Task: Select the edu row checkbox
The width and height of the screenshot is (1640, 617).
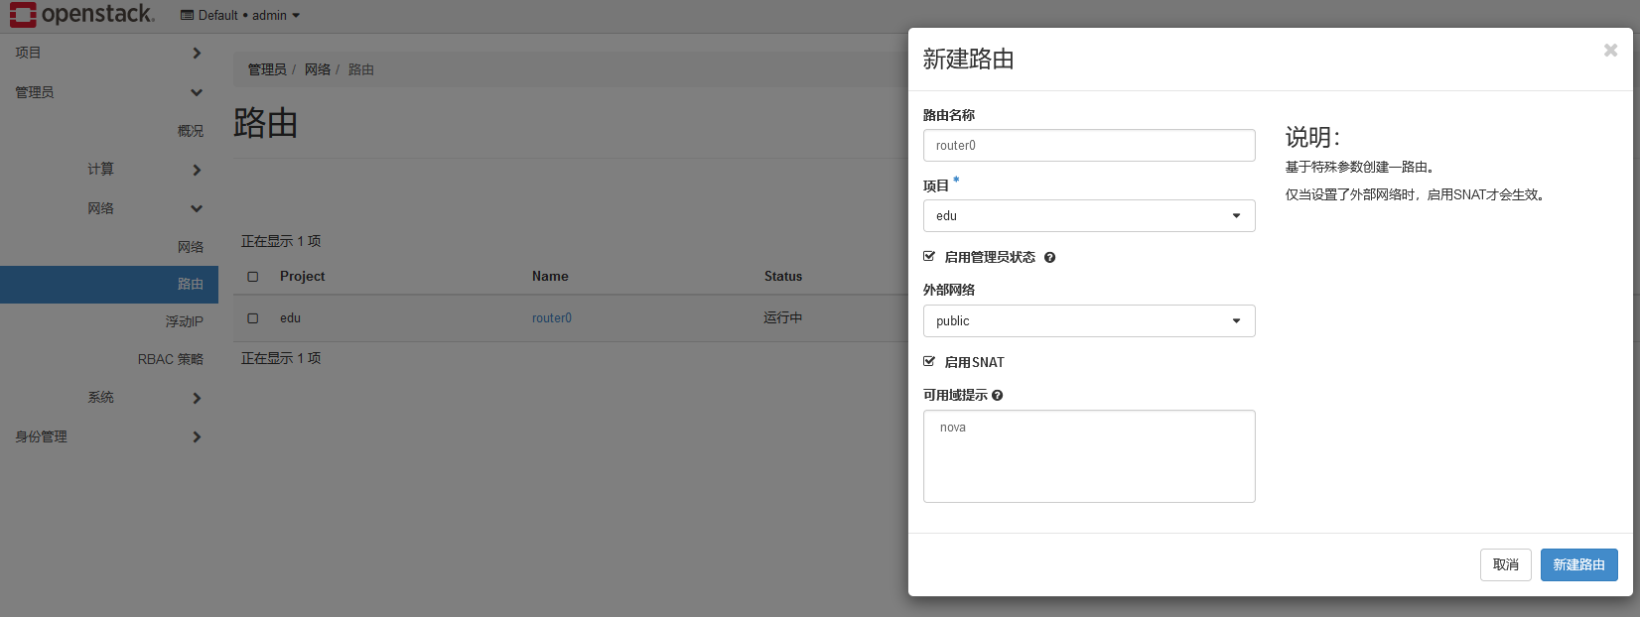Action: tap(253, 318)
